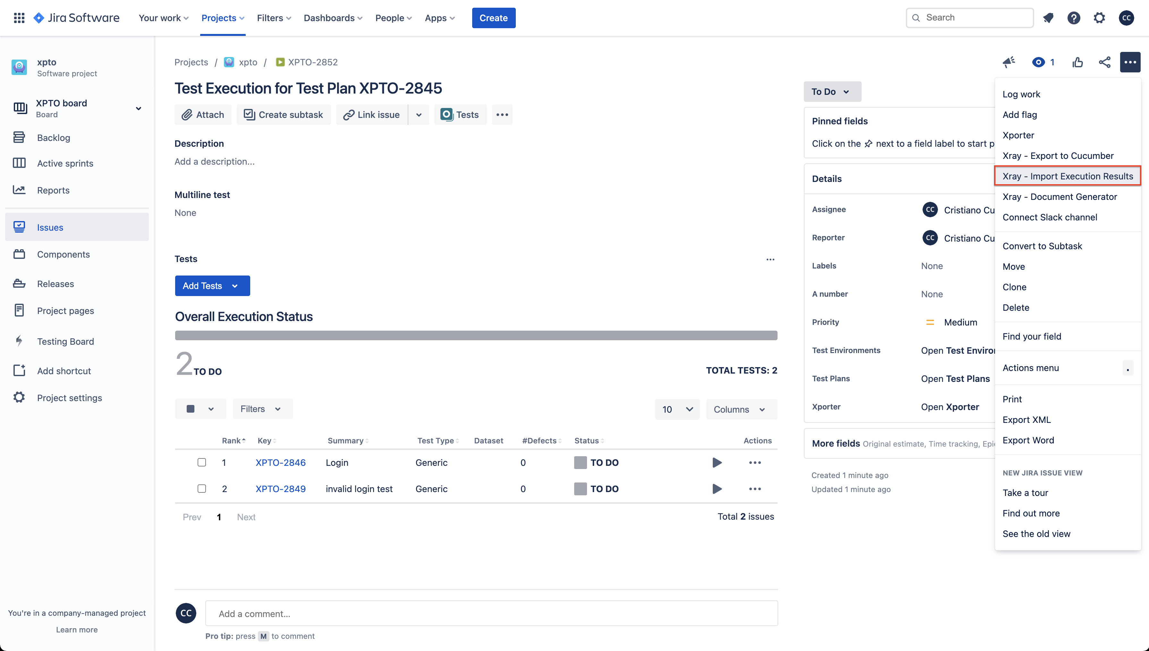Expand the XPTO board chevron
This screenshot has height=651, width=1149.
pos(138,109)
